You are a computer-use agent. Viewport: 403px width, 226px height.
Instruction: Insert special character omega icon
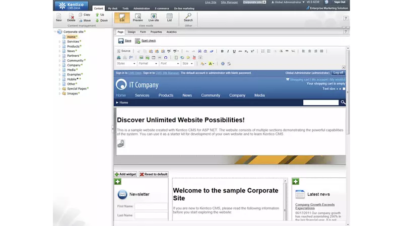[x=166, y=57]
